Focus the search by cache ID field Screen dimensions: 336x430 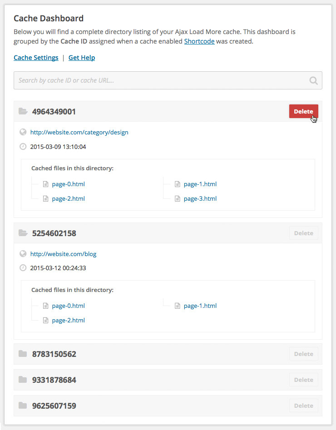tap(168, 80)
